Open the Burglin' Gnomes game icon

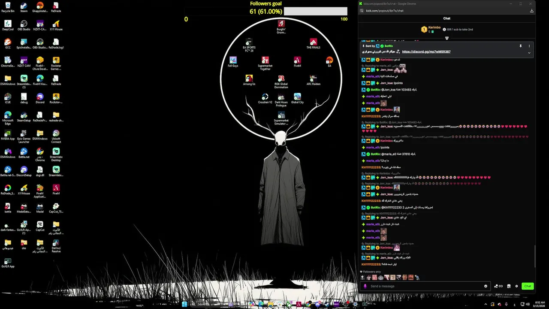click(x=281, y=27)
